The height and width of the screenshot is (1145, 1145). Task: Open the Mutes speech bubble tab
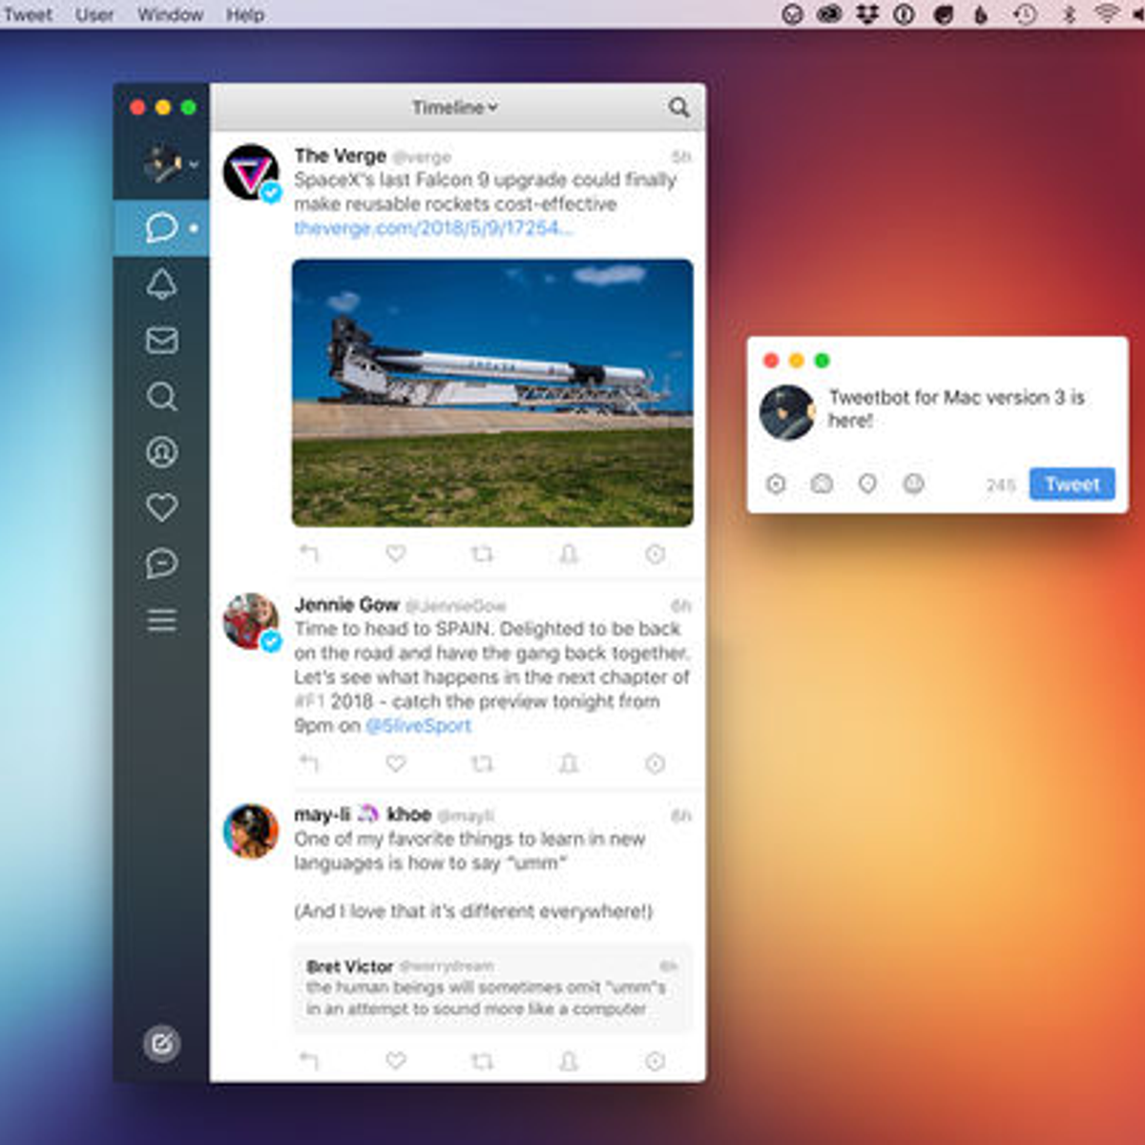[x=161, y=563]
